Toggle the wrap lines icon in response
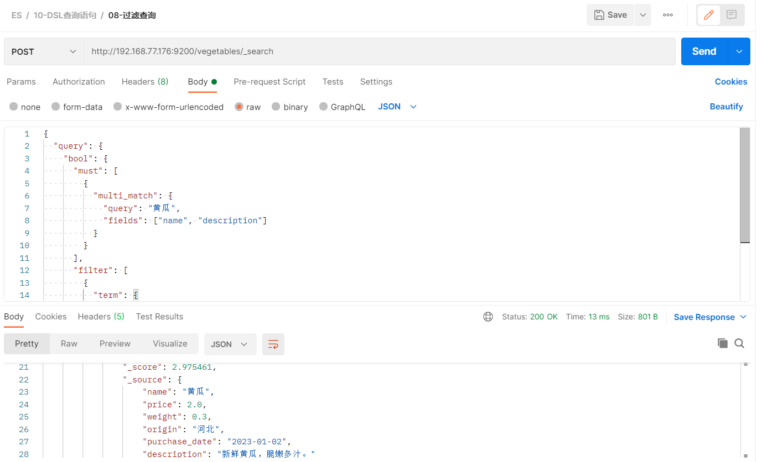Viewport: 762px width, 462px height. click(273, 344)
